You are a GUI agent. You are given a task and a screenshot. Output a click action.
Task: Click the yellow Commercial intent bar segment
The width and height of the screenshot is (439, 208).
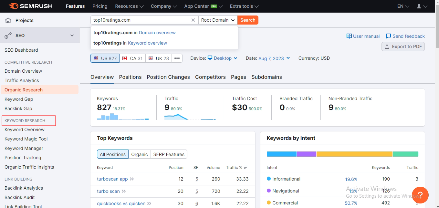[x=354, y=154]
